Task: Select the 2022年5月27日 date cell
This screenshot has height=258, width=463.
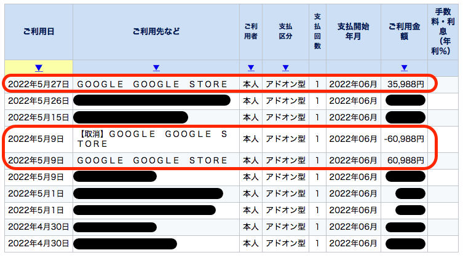Action: coord(39,84)
